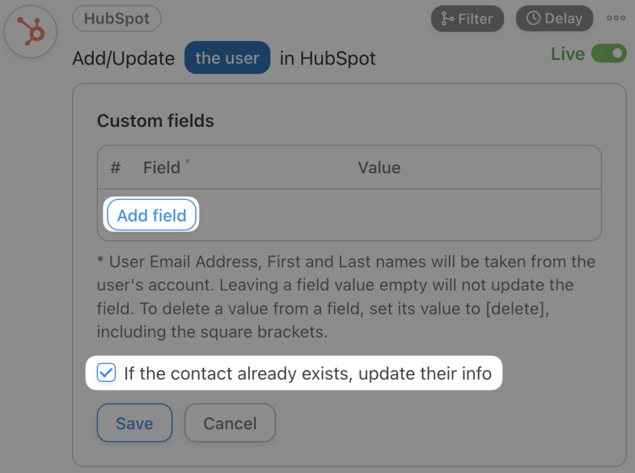Change who gets added in HubSpot

tap(227, 58)
